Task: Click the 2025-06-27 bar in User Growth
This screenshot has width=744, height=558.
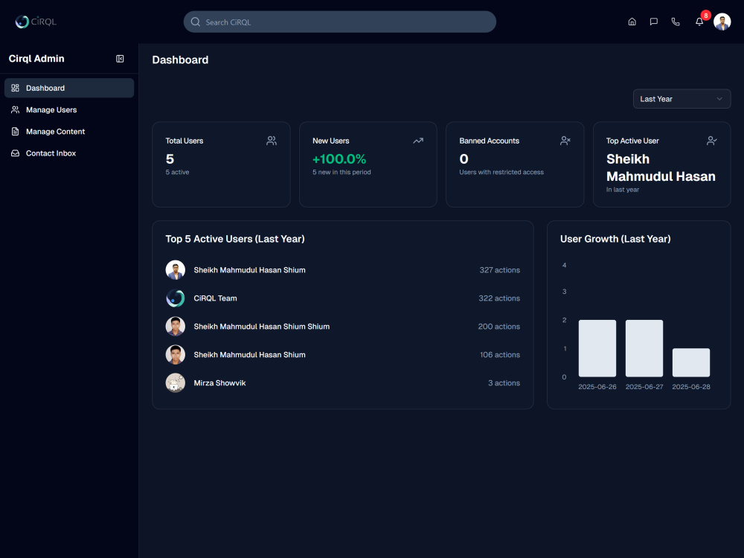Action: point(644,348)
